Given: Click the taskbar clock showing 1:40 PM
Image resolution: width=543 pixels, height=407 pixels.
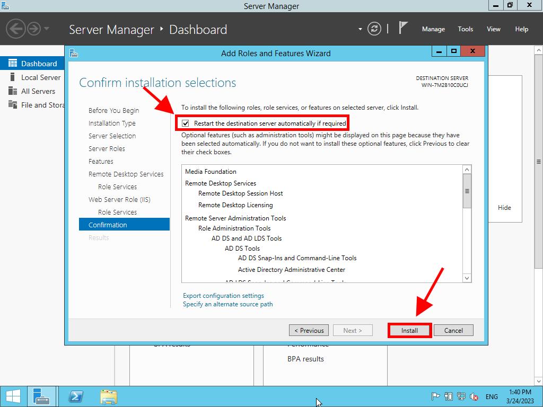Looking at the screenshot, I should click(x=520, y=396).
